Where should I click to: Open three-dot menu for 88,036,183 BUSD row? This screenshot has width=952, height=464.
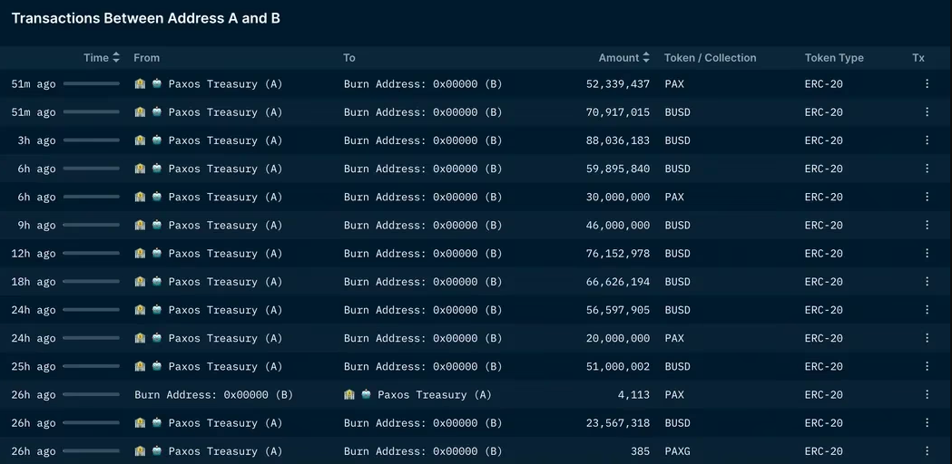pyautogui.click(x=927, y=140)
